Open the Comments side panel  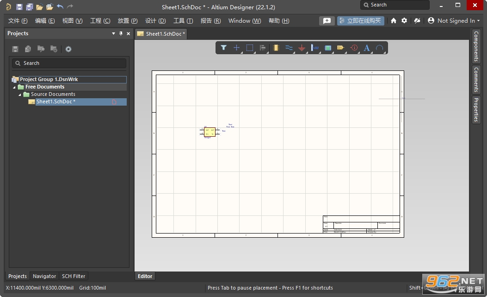476,79
